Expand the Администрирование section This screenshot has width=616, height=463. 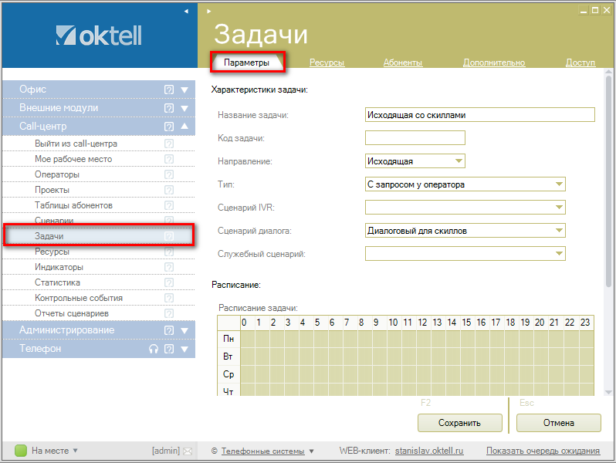click(184, 330)
